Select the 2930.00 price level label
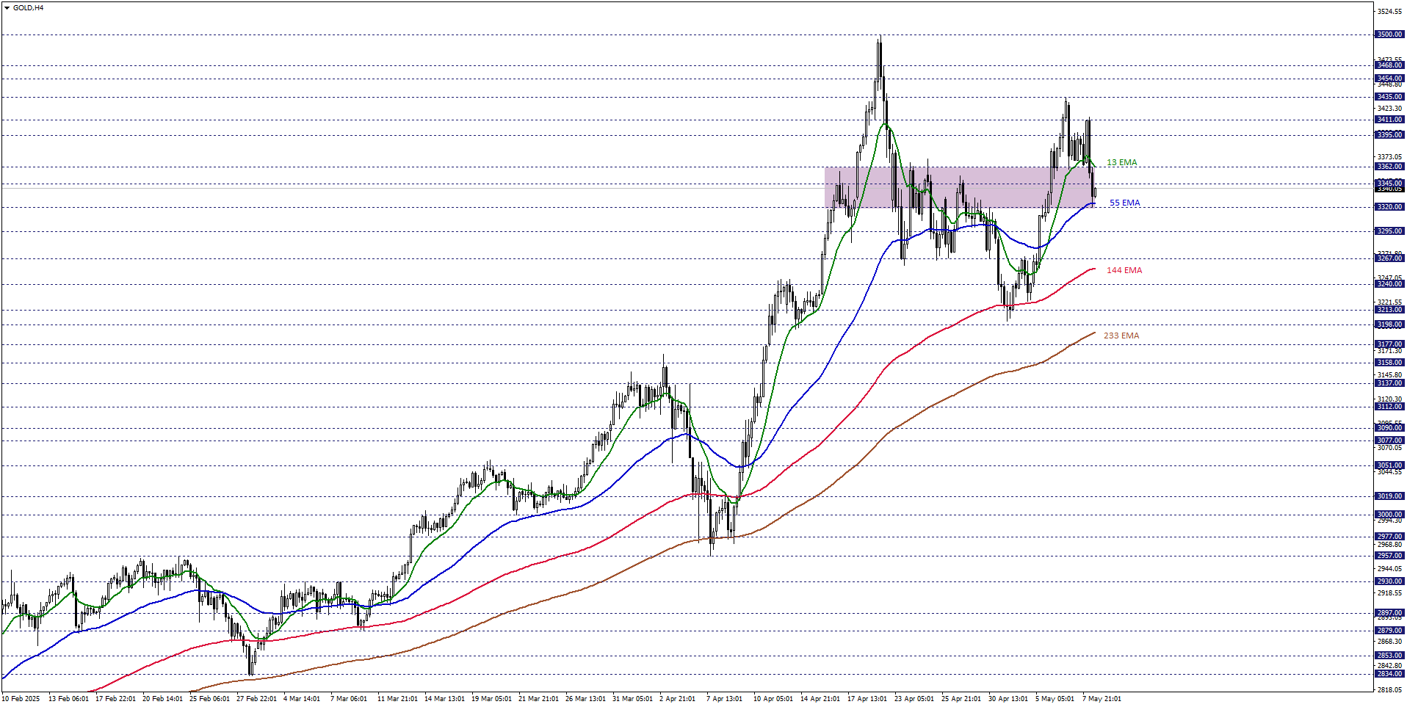The width and height of the screenshot is (1407, 707). (x=1389, y=581)
